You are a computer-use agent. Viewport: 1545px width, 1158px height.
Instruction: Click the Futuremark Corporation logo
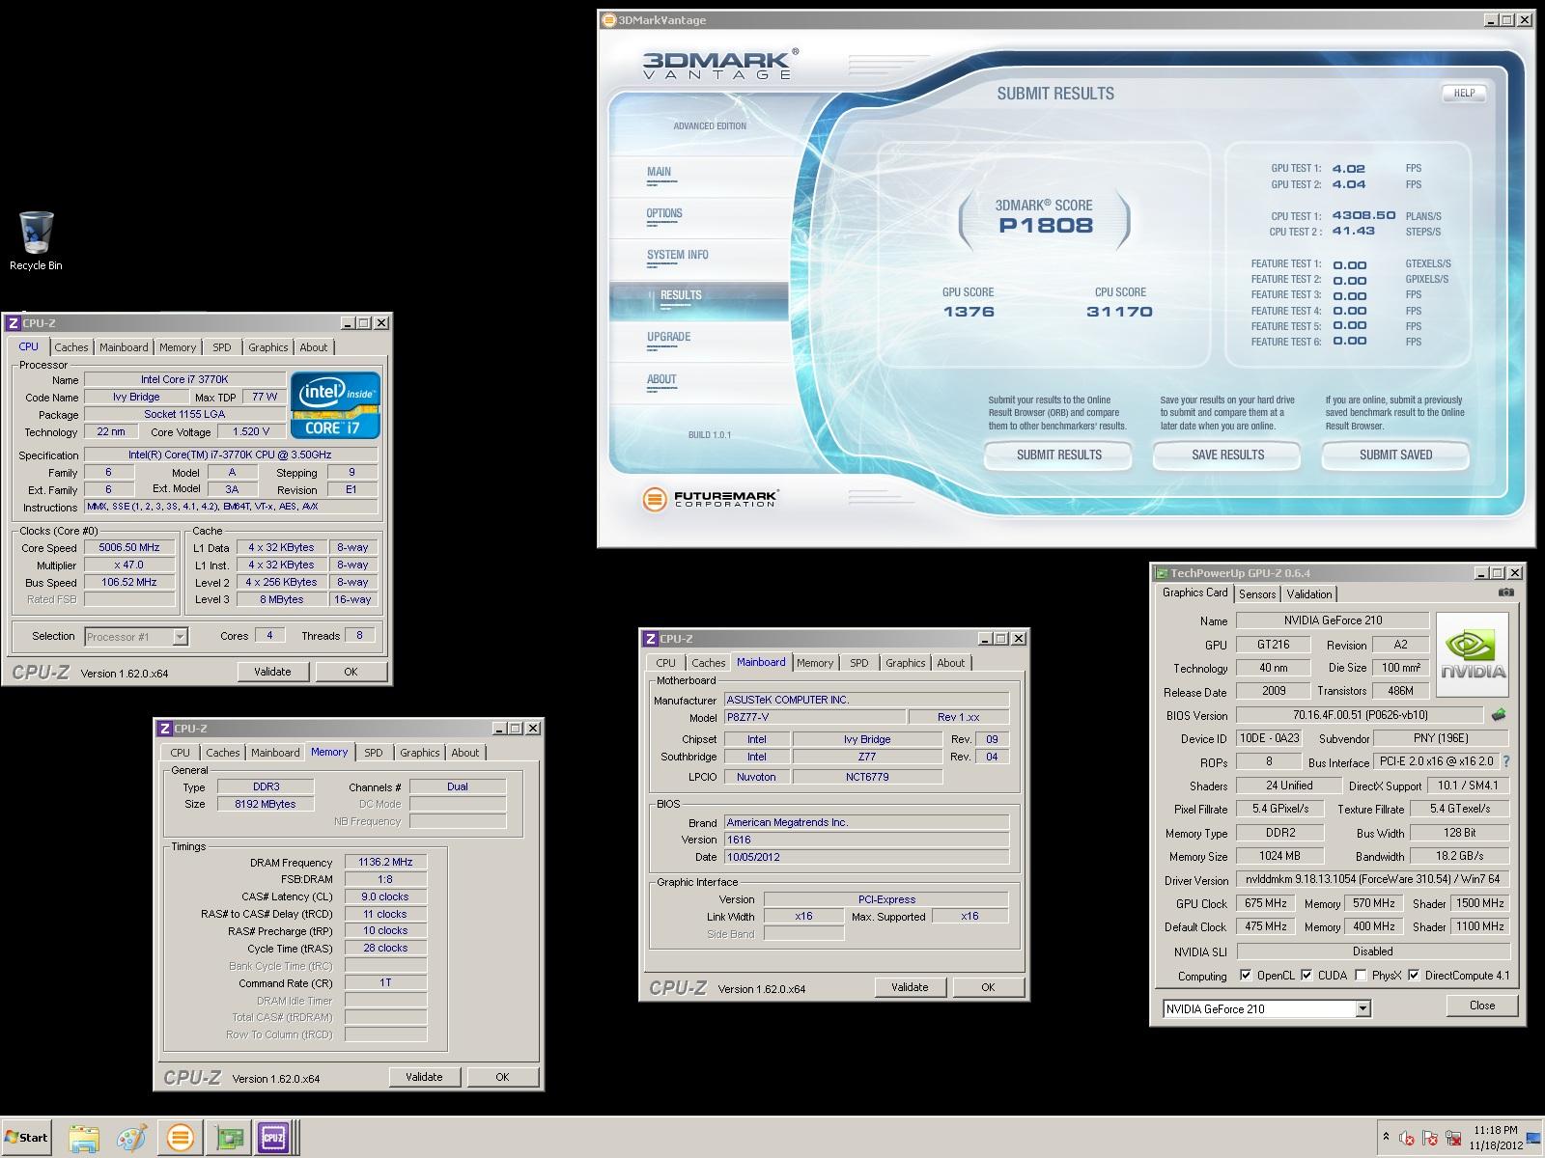711,499
